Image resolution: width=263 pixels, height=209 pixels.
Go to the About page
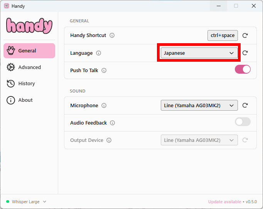tap(25, 100)
